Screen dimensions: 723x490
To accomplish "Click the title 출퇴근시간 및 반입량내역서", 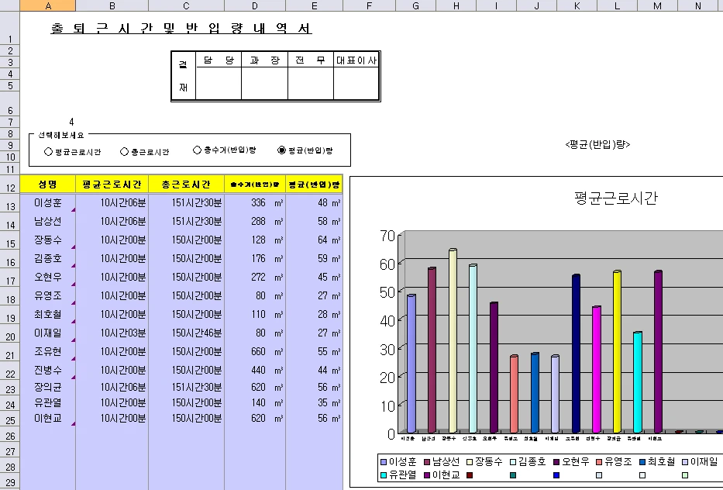I will [x=181, y=29].
